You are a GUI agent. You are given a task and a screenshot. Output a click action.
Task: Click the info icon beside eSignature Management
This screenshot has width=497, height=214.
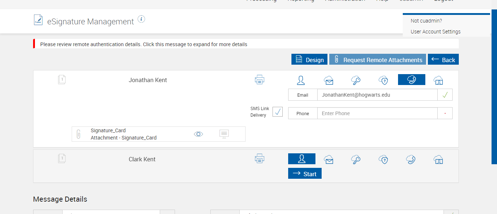142,19
